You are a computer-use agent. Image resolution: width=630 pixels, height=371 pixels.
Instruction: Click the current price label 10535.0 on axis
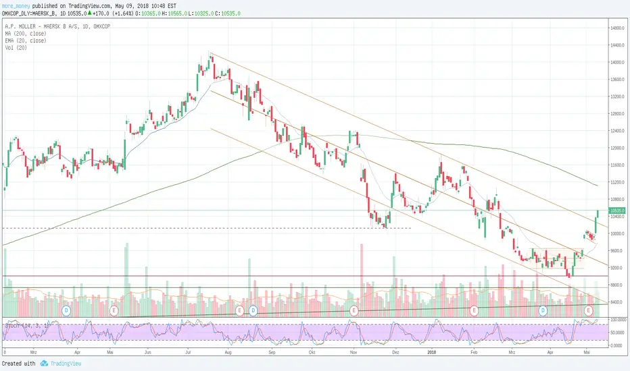coord(616,210)
